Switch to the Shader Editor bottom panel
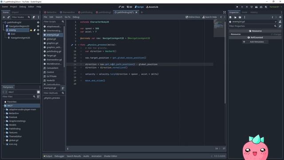The height and width of the screenshot is (160, 284). click(x=110, y=156)
